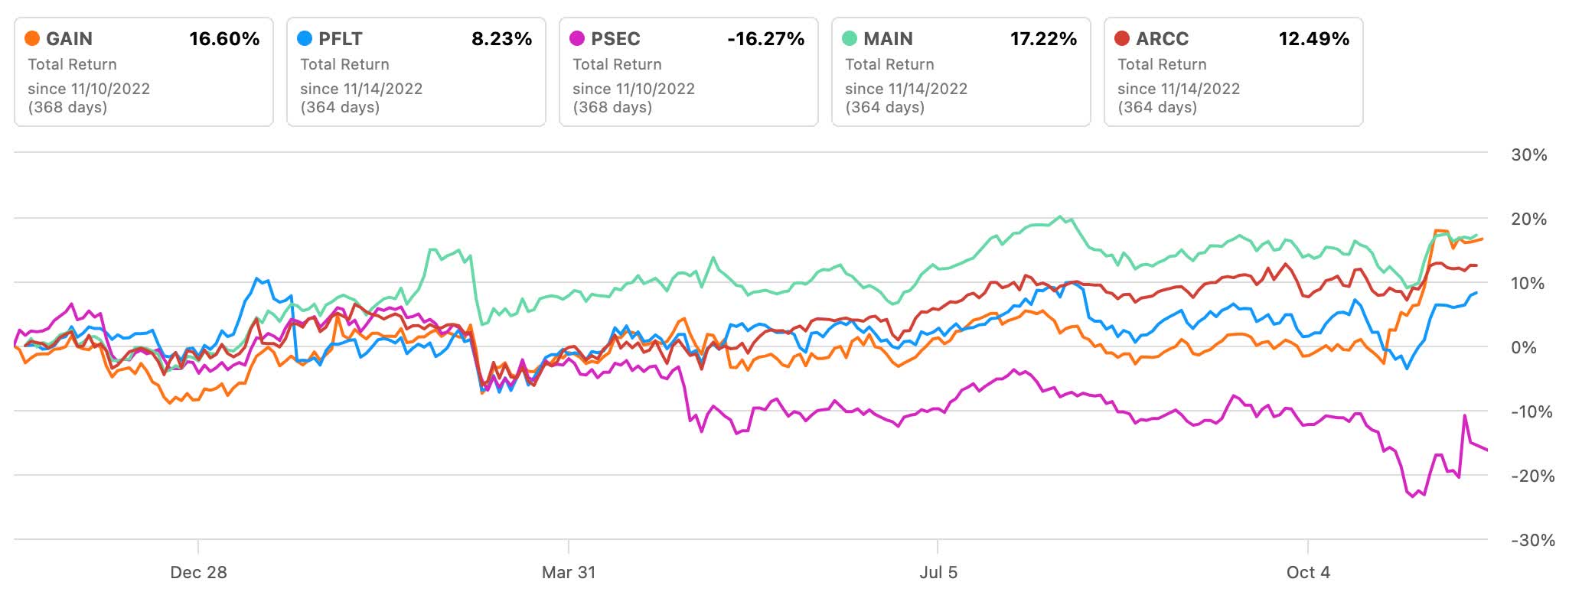Image resolution: width=1569 pixels, height=595 pixels.
Task: Click GAIN 16.60% return value
Action: (x=224, y=38)
